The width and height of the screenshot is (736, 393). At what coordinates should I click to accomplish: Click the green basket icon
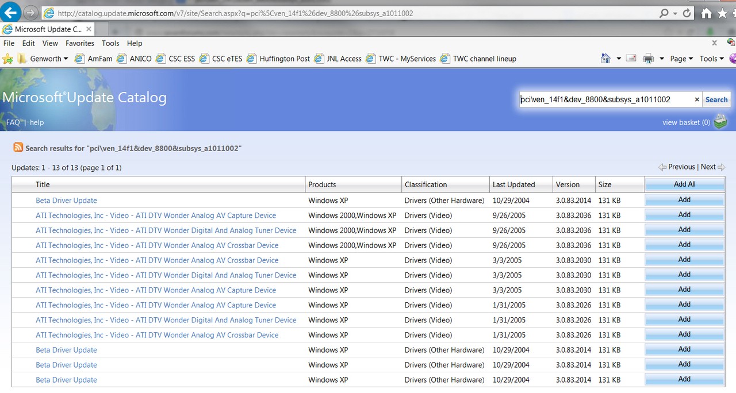coord(720,121)
